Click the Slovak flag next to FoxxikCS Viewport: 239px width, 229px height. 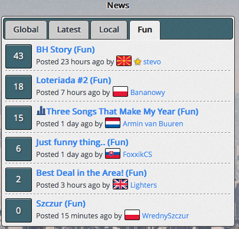tap(113, 153)
